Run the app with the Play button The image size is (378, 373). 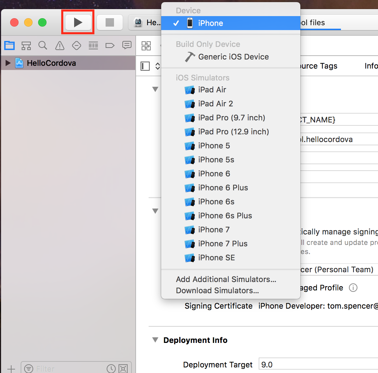click(x=78, y=22)
